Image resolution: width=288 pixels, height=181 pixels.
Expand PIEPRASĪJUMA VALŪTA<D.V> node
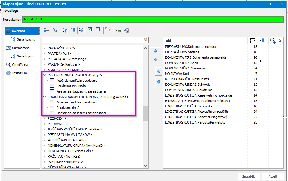44,135
